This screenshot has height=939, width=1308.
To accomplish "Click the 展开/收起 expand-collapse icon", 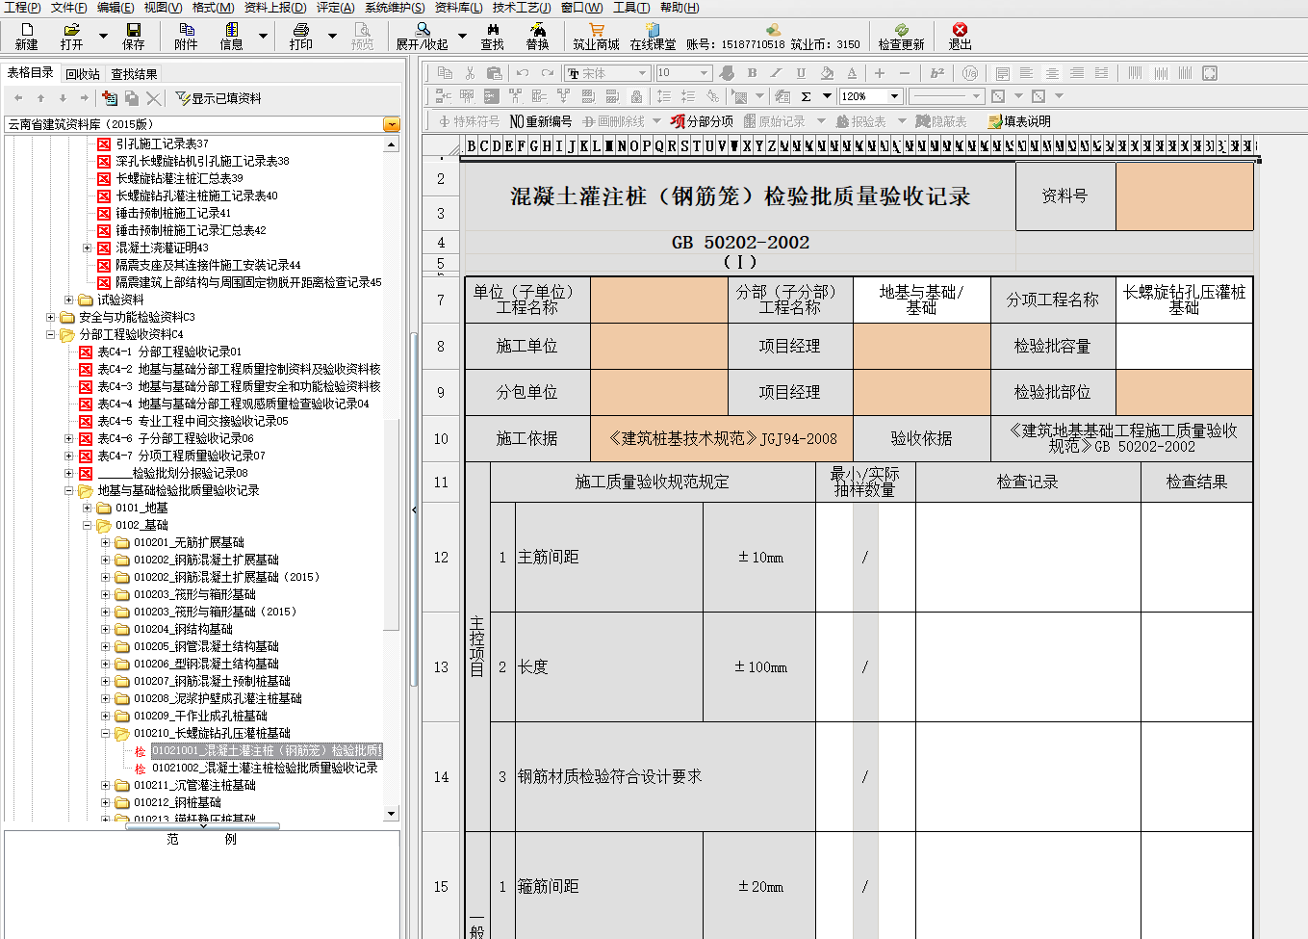I will (423, 37).
